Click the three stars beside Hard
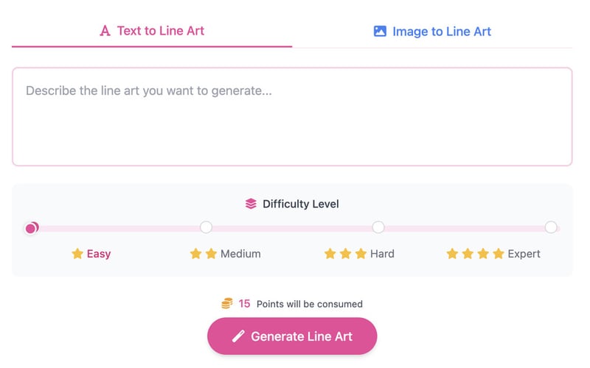This screenshot has width=590, height=368. pyautogui.click(x=346, y=254)
